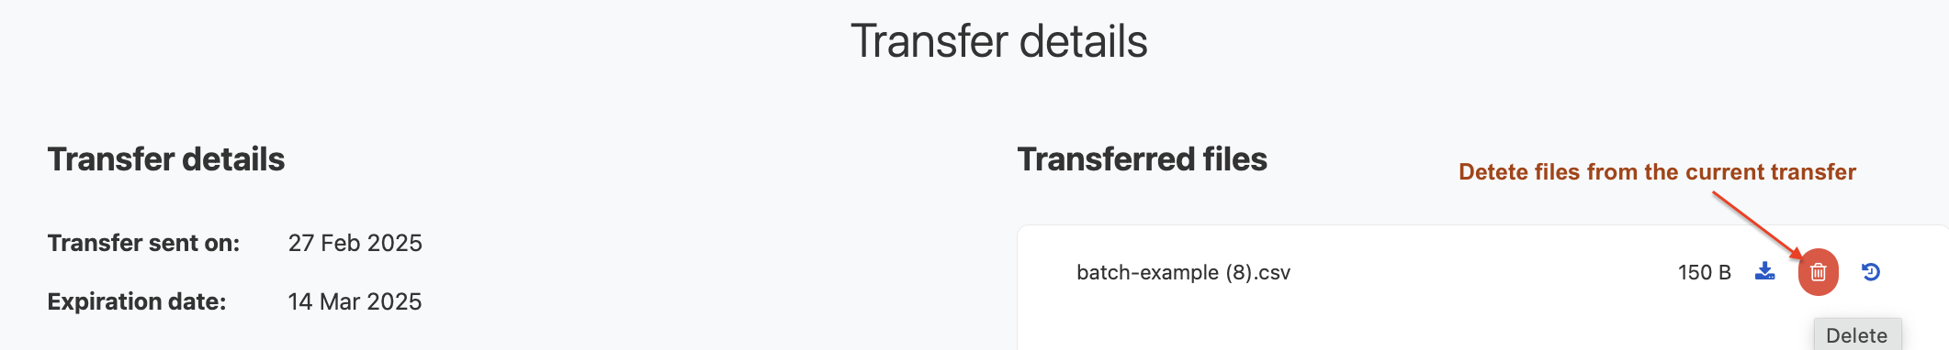Select the Transfer sent on label
1949x350 pixels.
tap(143, 243)
